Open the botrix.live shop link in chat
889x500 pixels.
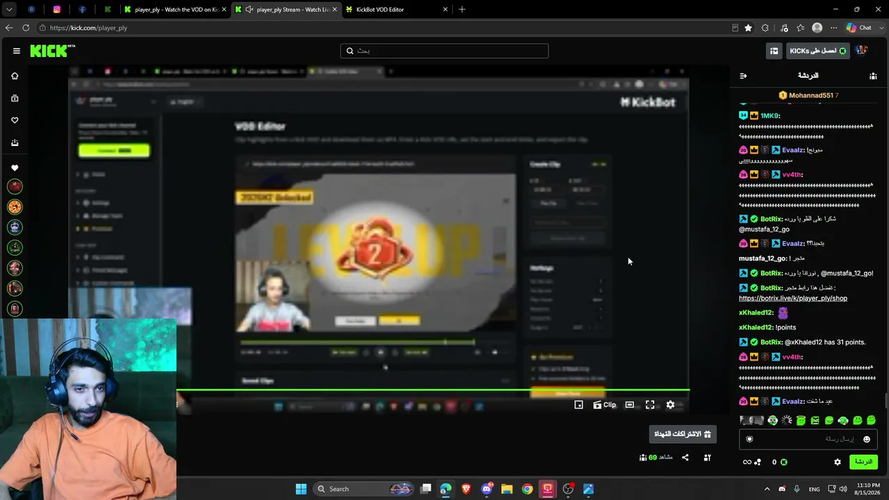793,299
